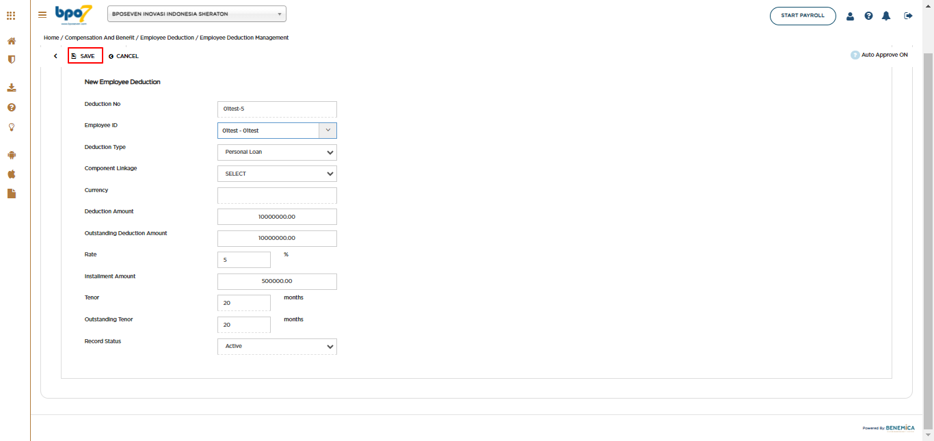The image size is (934, 441).
Task: Open the shield sidebar icon
Action: (12, 59)
